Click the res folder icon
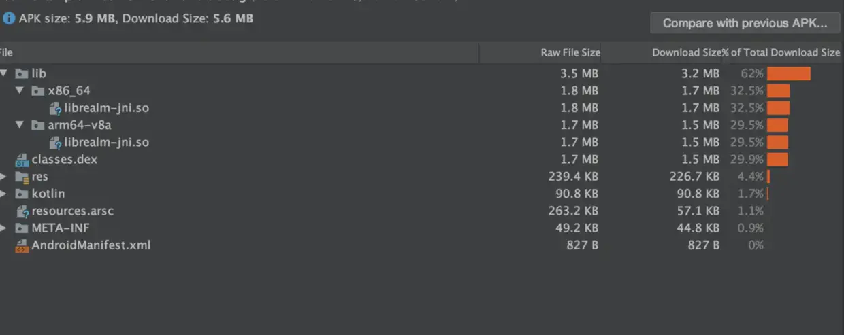 coord(21,177)
